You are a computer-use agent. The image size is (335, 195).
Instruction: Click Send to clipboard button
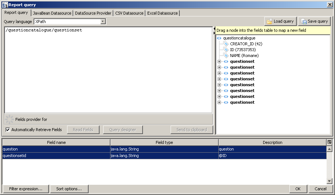(x=192, y=130)
